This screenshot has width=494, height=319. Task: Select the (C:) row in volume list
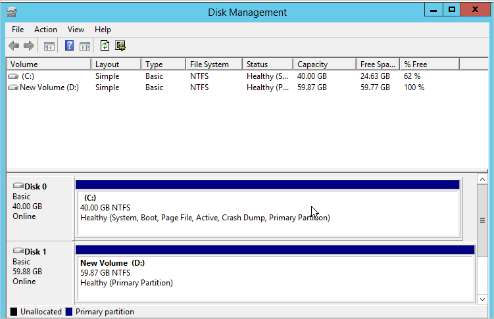pos(233,76)
